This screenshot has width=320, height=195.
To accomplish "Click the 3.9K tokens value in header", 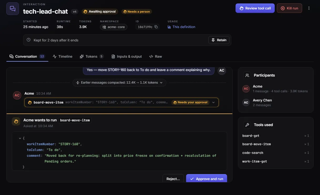I will coord(83,27).
